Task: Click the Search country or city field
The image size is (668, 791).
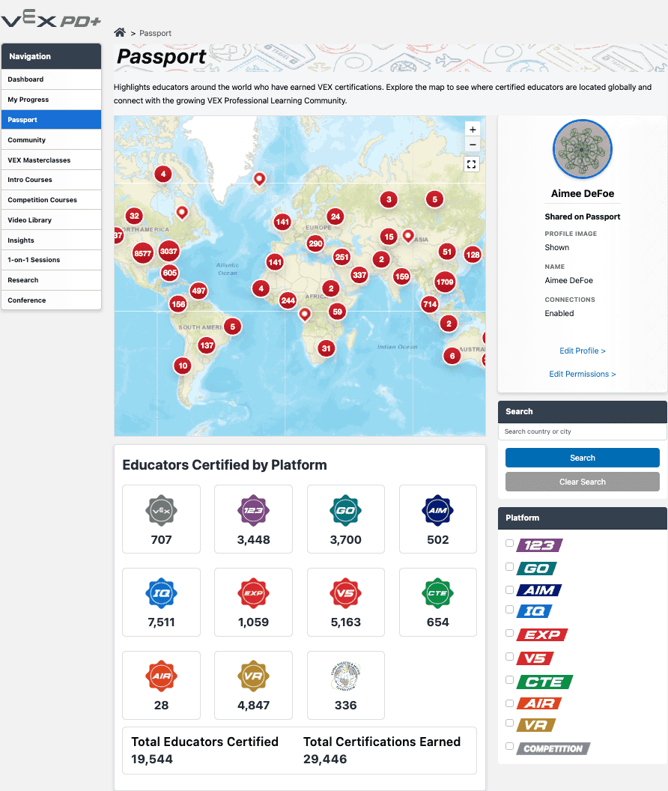Action: [x=582, y=431]
